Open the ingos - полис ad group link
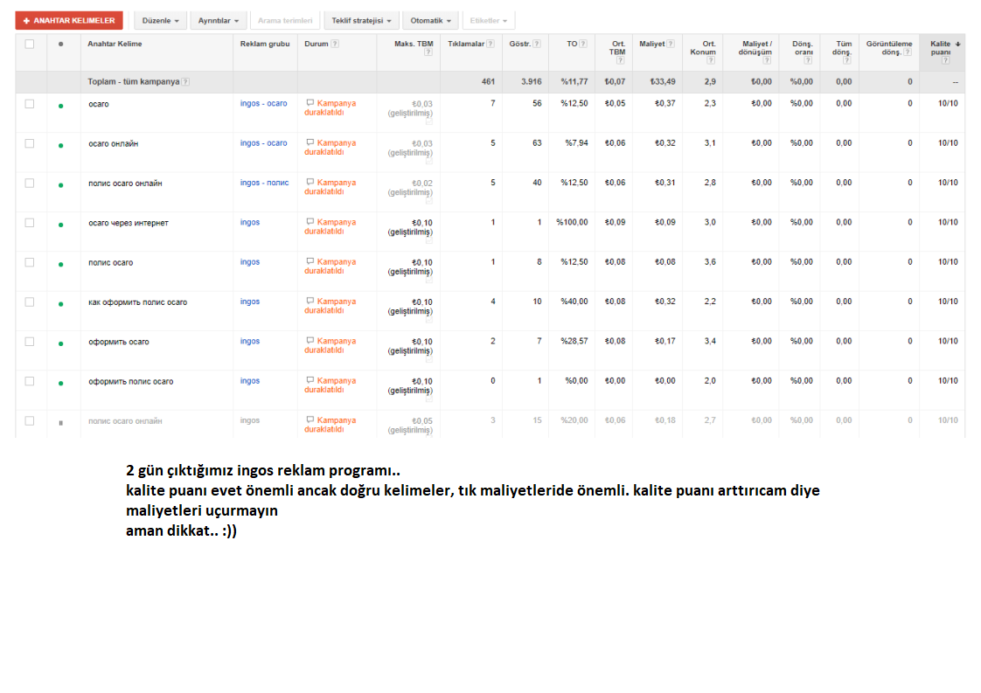Screen dimensions: 981x693 (x=264, y=183)
